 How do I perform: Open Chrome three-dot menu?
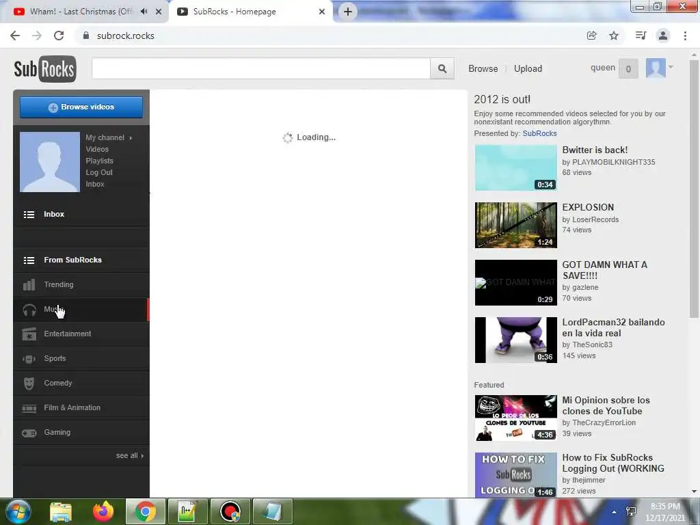click(685, 36)
